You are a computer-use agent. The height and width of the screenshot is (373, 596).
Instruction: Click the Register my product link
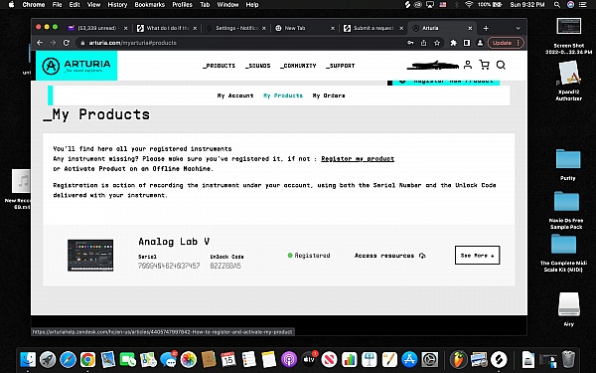point(358,159)
